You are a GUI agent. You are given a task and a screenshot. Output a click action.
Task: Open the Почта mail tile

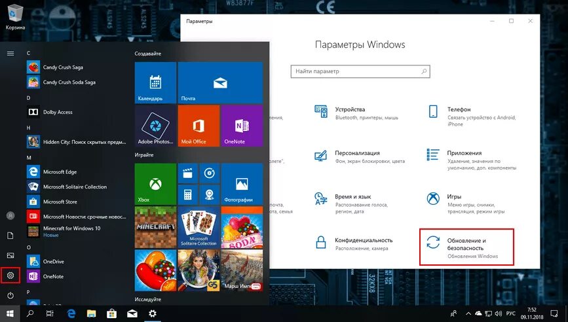point(220,82)
